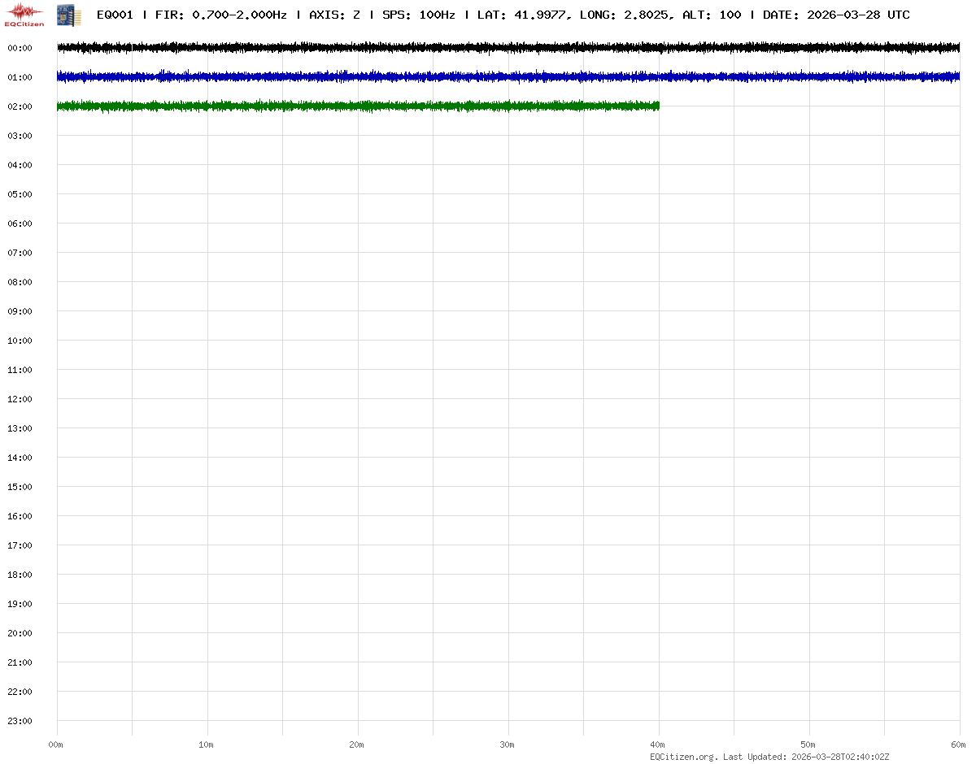Click the 12:00 hour row label
This screenshot has width=976, height=764.
coord(20,399)
